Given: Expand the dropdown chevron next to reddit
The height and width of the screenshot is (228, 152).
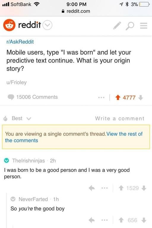Looking at the screenshot, I should point(47,25).
